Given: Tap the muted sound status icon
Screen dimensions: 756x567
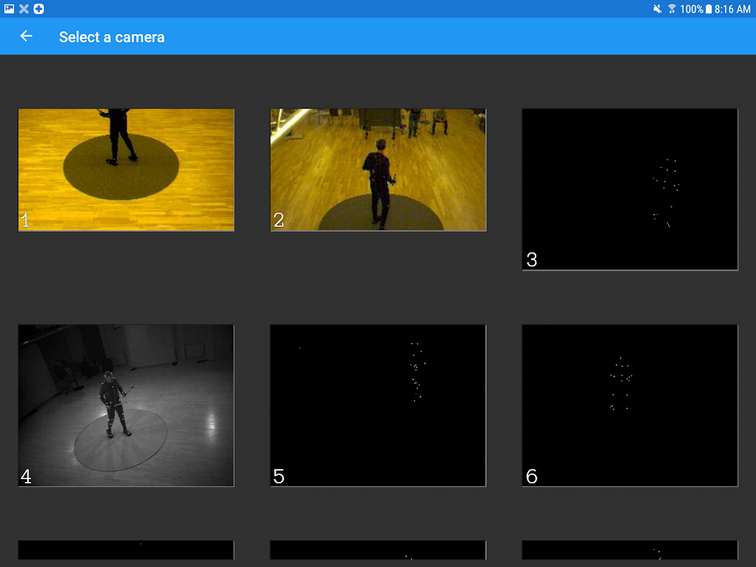Looking at the screenshot, I should coord(658,9).
